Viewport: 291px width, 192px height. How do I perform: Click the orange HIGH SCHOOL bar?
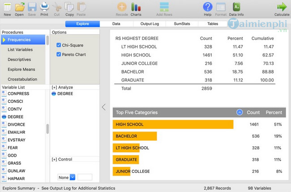pyautogui.click(x=173, y=124)
